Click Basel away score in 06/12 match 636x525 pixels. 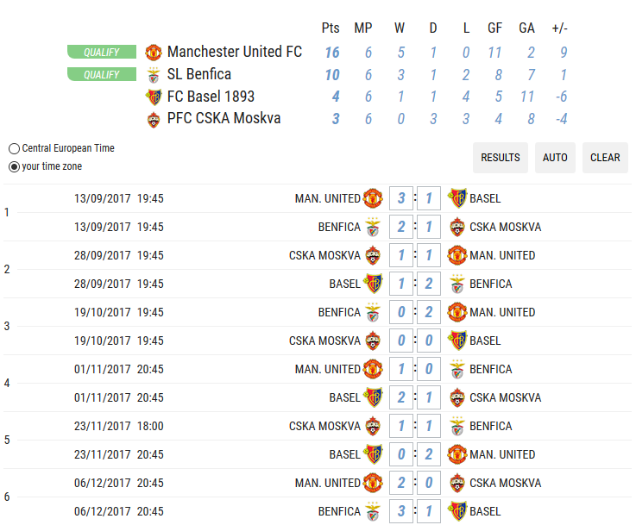point(429,511)
